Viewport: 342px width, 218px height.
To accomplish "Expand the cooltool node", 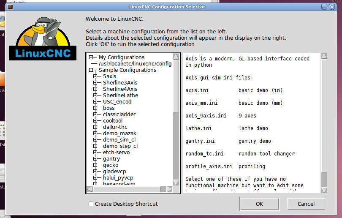I will click(x=95, y=121).
